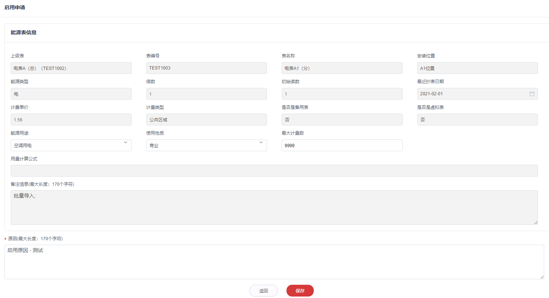Image resolution: width=549 pixels, height=298 pixels.
Task: Grab the resize handle of 备注信息 textarea
Action: click(x=536, y=223)
